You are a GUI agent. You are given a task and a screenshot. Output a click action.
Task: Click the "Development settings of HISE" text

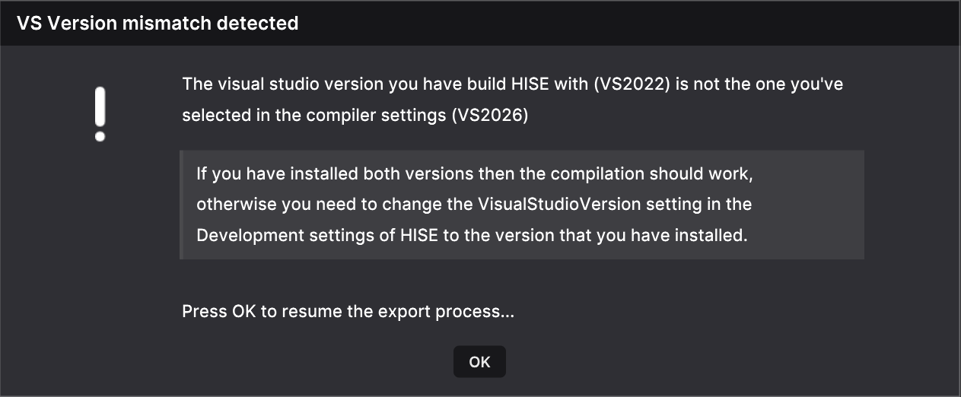[317, 236]
